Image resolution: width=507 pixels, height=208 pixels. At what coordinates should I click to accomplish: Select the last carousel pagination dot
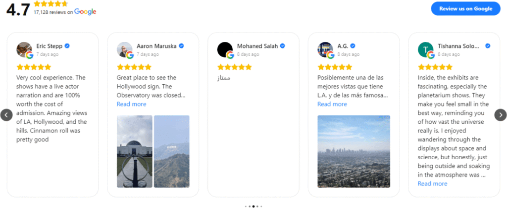261,206
